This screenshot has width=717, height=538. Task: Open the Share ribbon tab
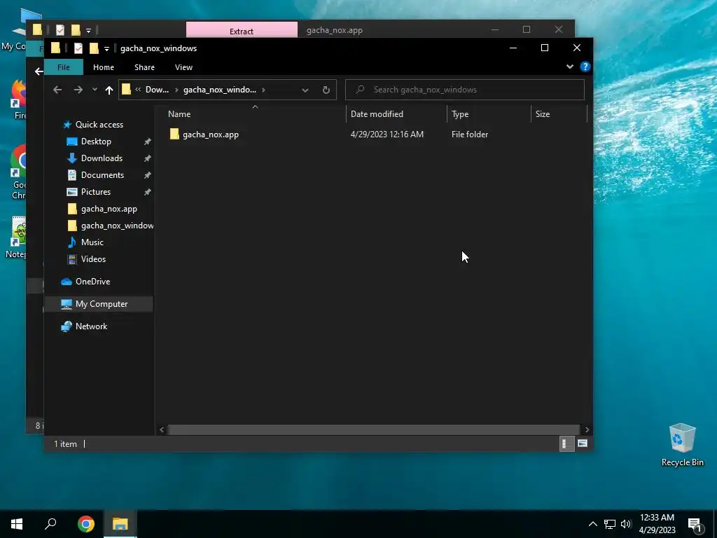pos(144,67)
